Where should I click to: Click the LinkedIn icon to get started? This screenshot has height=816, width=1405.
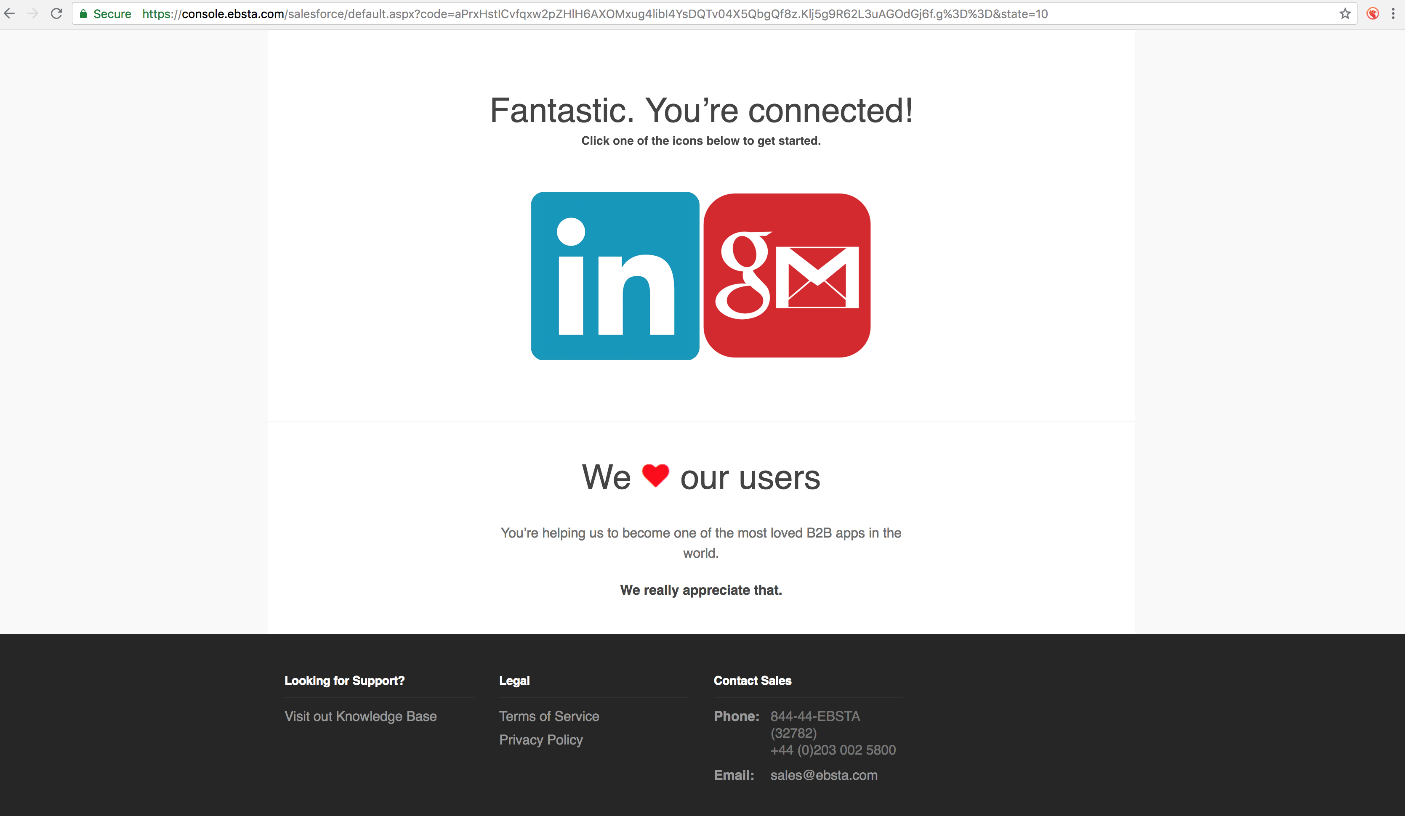click(x=615, y=276)
